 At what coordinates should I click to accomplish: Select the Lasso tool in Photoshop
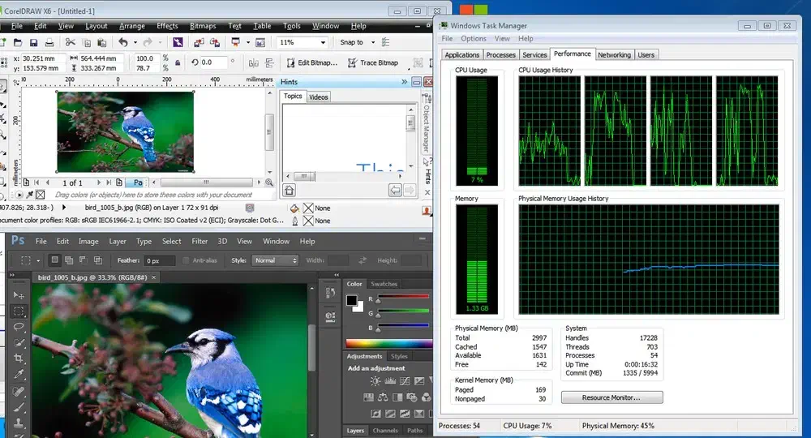coord(19,327)
